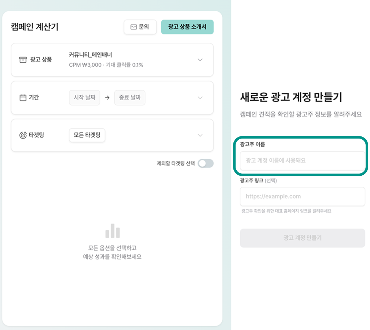
Task: Focus the 광고주 링크 URL field
Action: (302, 197)
